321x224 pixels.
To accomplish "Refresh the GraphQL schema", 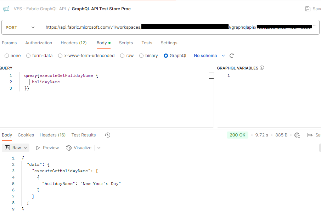I will [x=232, y=56].
